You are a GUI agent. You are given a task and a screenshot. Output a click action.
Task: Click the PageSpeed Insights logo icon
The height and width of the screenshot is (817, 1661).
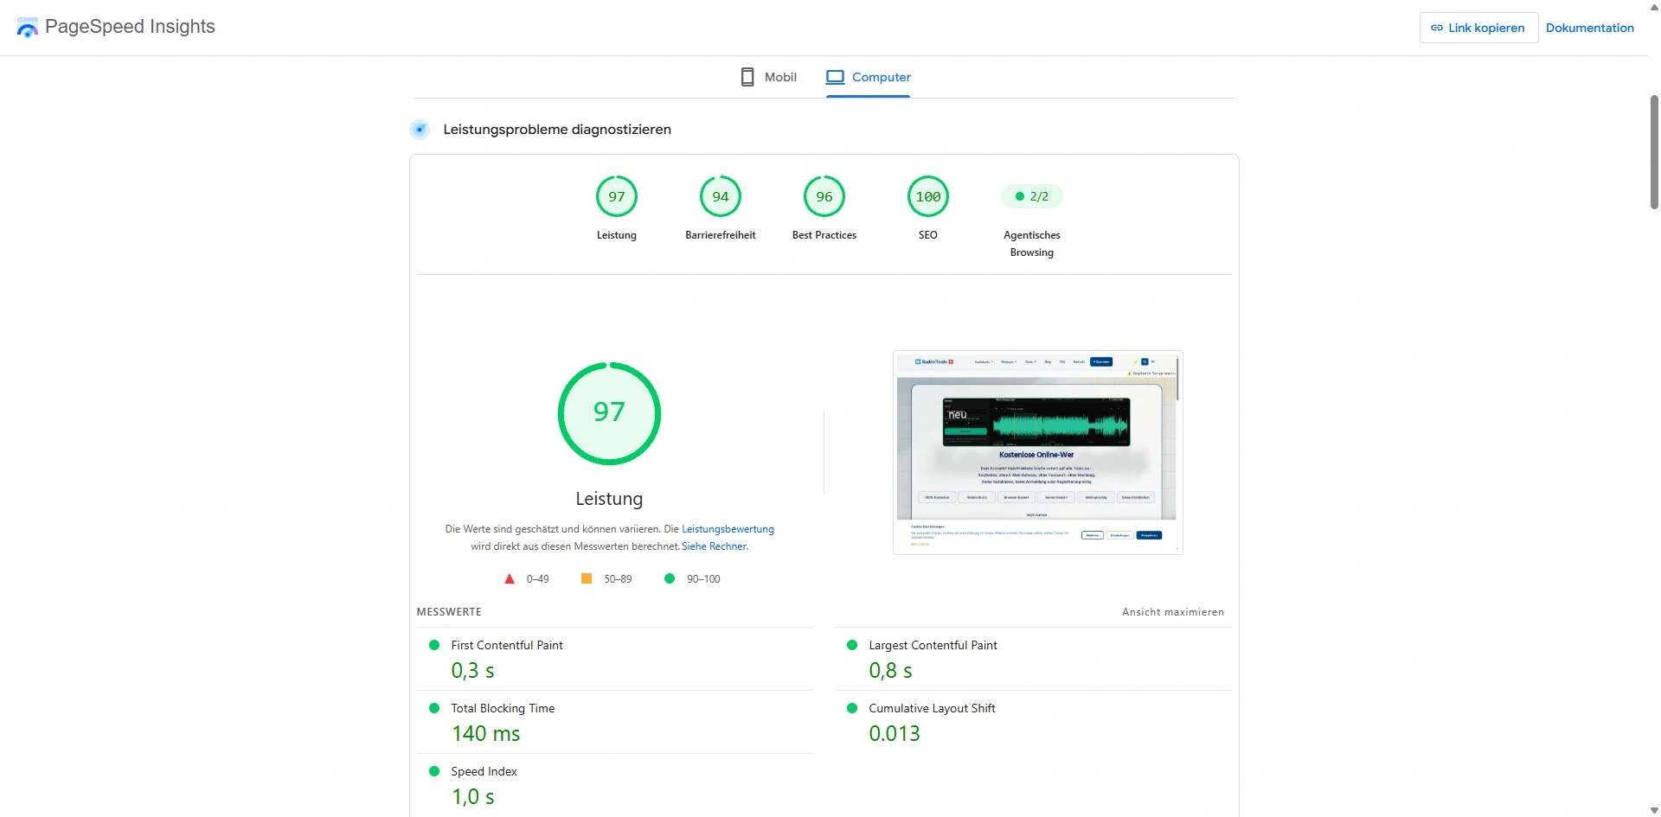click(28, 28)
